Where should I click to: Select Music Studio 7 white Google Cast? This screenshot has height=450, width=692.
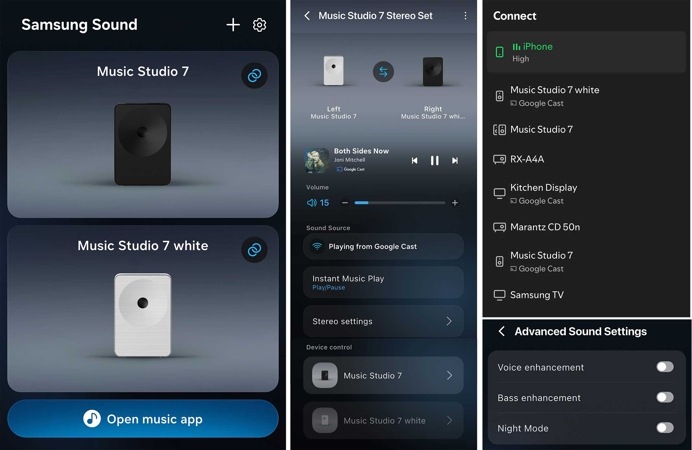point(586,96)
